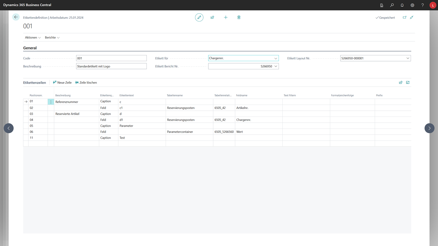This screenshot has height=246, width=438.
Task: Click Etikettentext column header
Action: [x=127, y=95]
